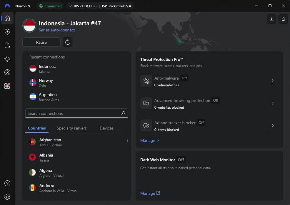This screenshot has height=205, width=290.
Task: Switch to the Specialty servers tab
Action: pos(71,128)
